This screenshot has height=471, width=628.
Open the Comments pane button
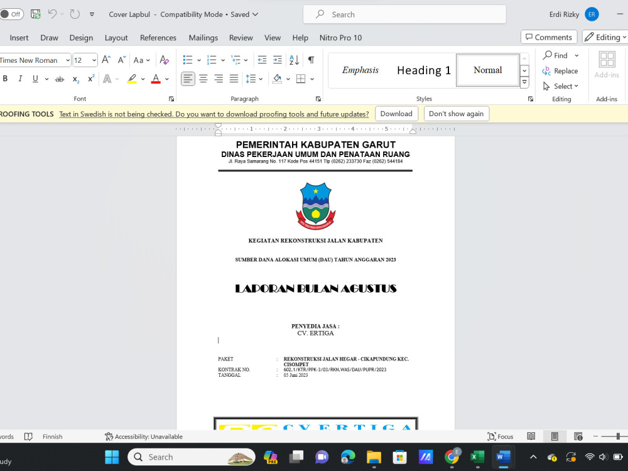549,37
